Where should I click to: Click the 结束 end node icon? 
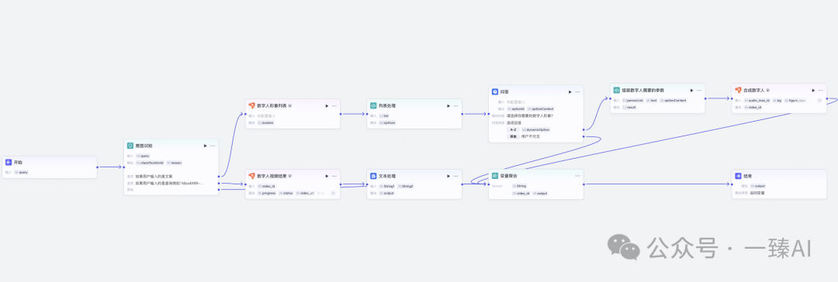click(x=738, y=176)
